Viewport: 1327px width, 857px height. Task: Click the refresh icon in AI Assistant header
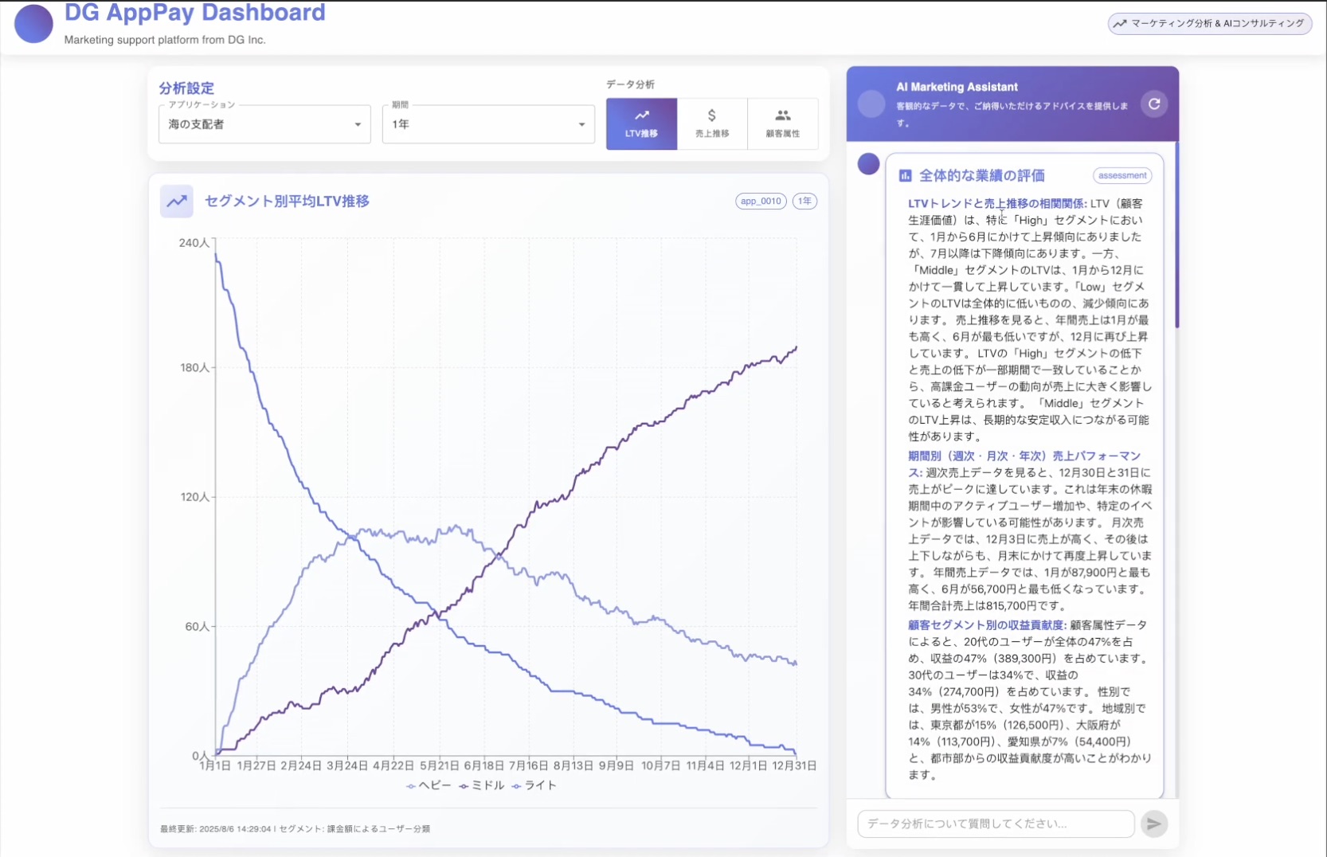(x=1153, y=104)
